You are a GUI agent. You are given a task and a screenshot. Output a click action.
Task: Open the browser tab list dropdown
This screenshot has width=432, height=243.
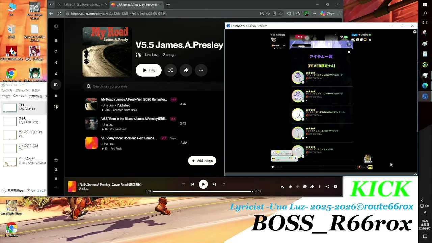pos(51,5)
